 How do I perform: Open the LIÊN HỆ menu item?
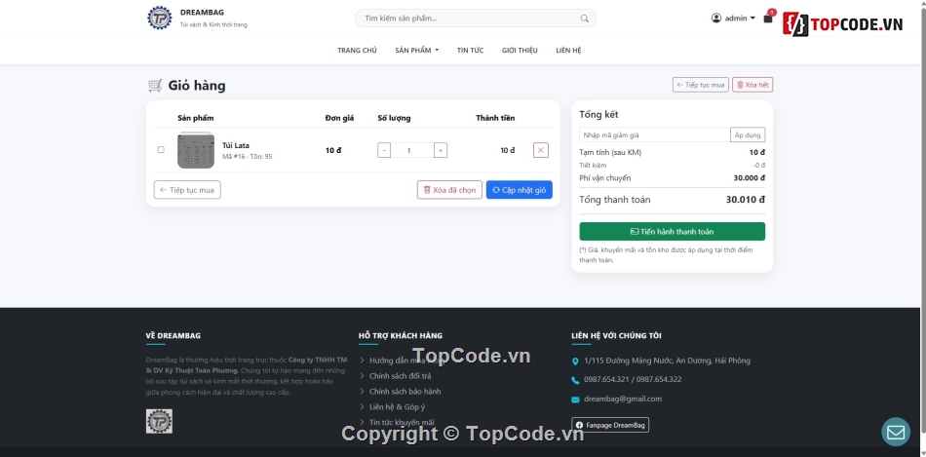tap(568, 51)
